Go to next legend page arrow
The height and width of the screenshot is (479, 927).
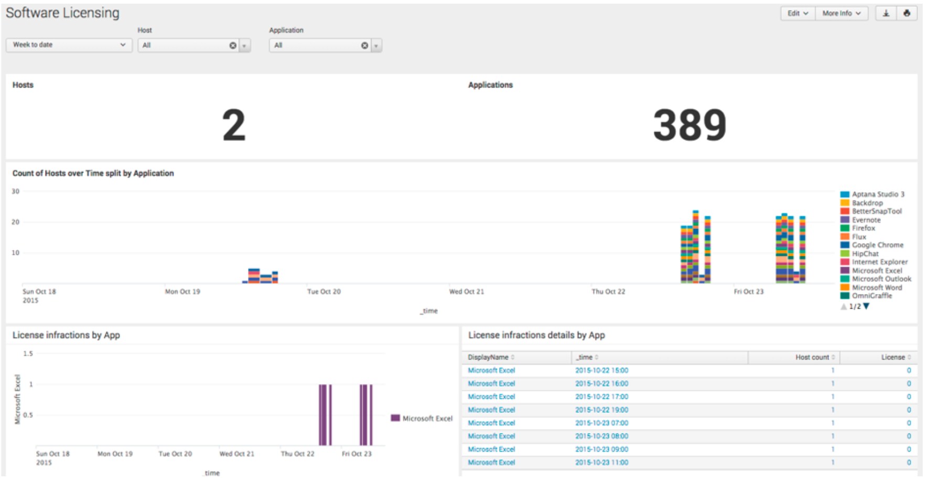pyautogui.click(x=866, y=306)
